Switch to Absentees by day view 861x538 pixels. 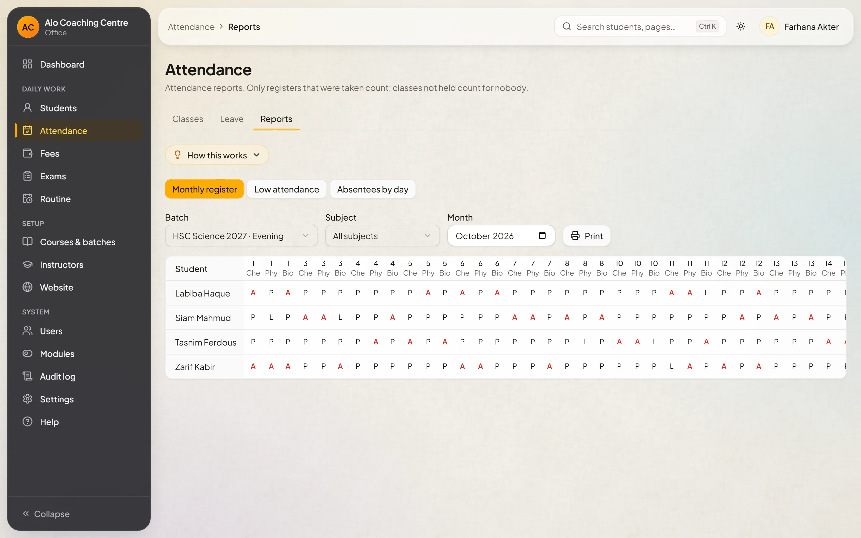click(x=373, y=189)
